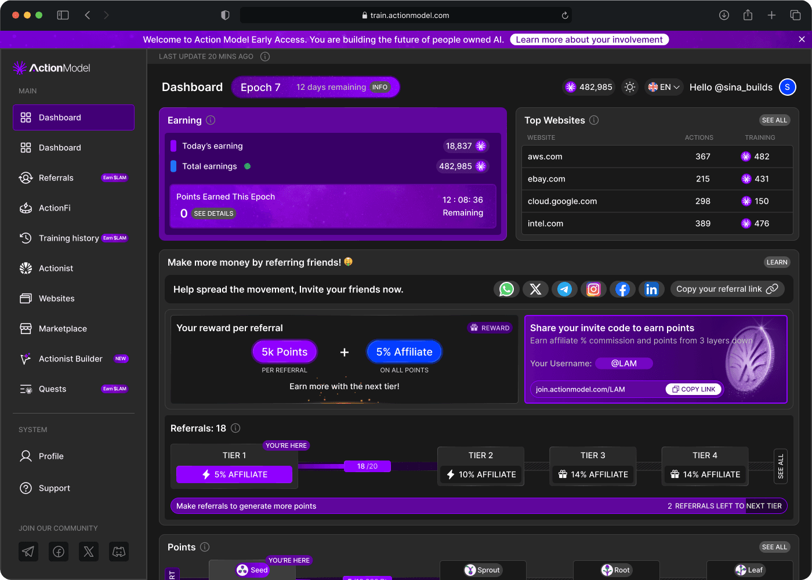Share referral via Facebook icon
Screen dimensions: 812x580
pos(622,289)
